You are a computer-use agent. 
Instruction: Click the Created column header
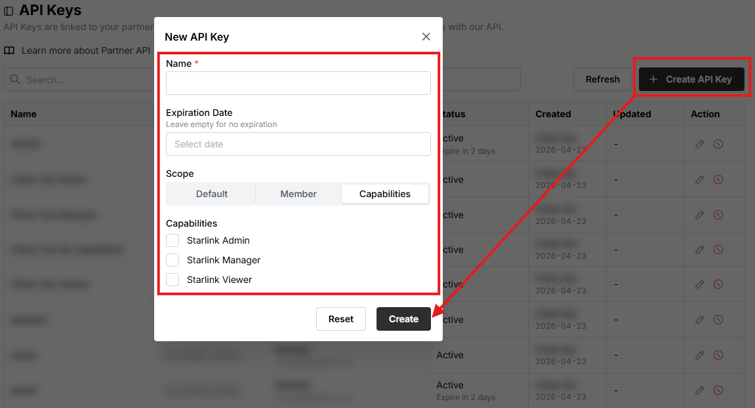[x=553, y=114]
